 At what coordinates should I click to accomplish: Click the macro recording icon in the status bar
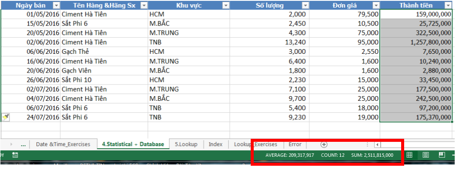(15, 155)
